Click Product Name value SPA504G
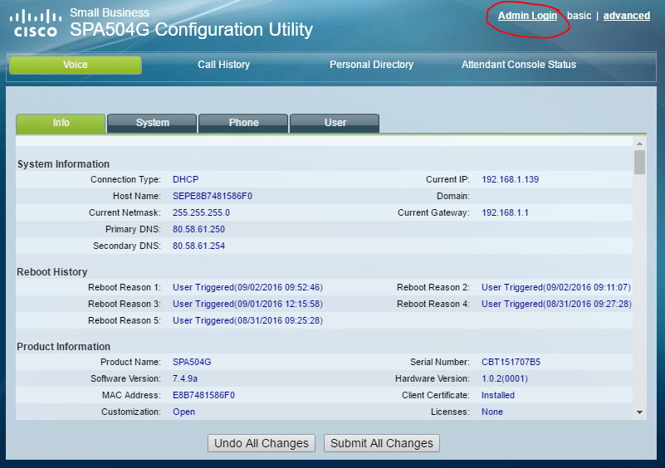 pyautogui.click(x=192, y=362)
